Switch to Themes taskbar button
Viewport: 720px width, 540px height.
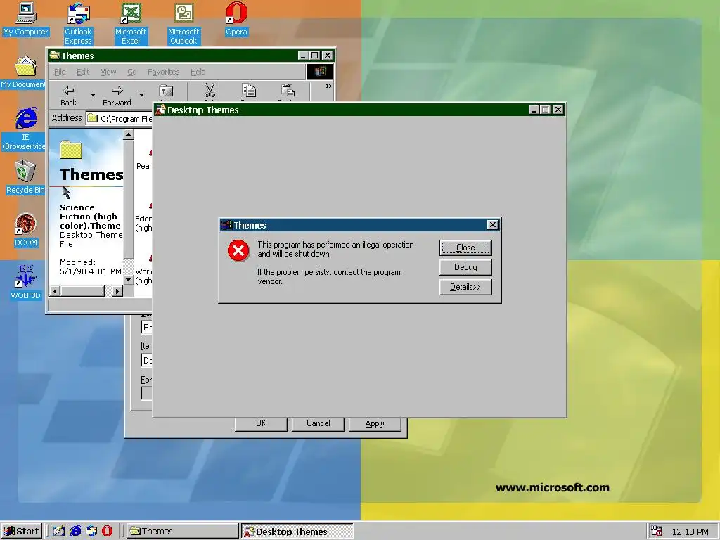182,532
